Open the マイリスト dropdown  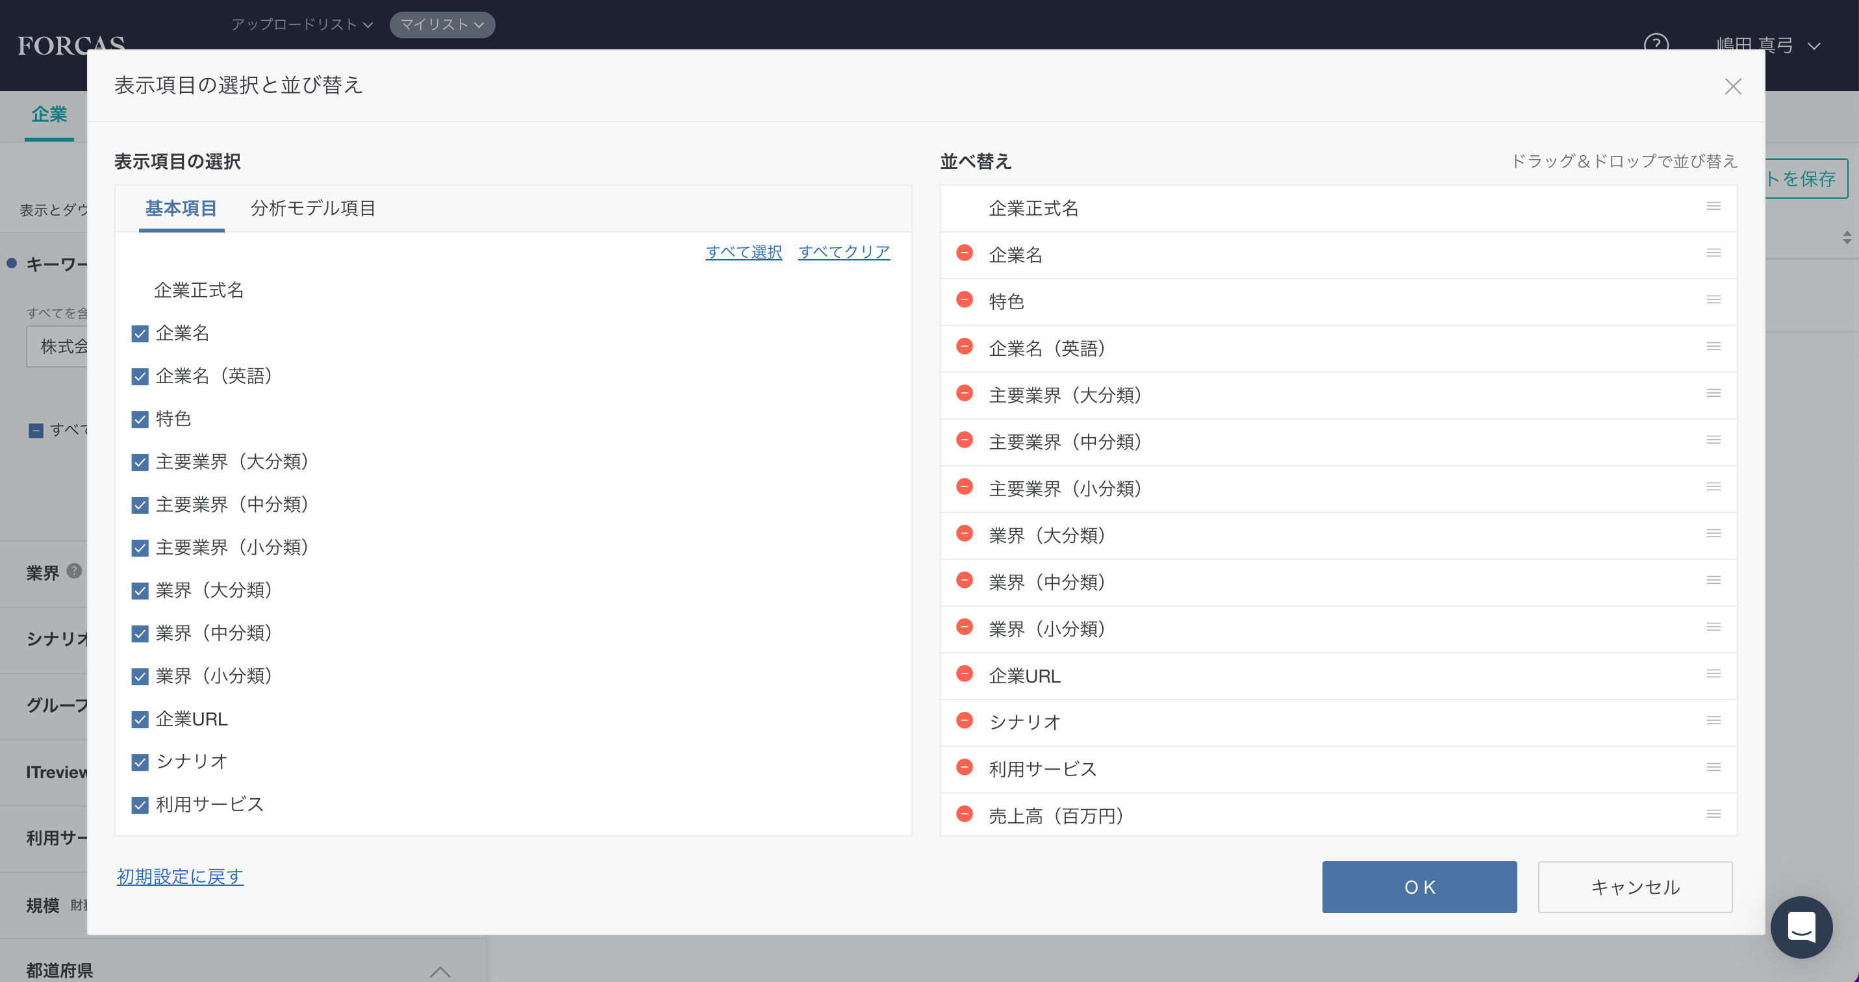[442, 25]
